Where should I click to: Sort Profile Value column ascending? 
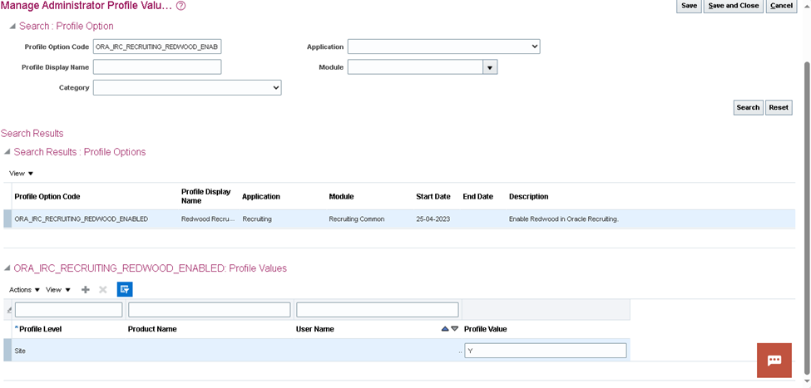[x=445, y=329]
